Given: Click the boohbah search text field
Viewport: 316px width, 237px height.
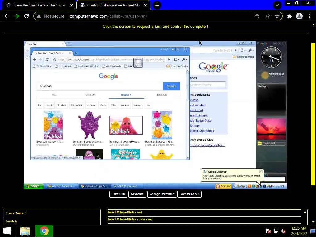Looking at the screenshot, I should 100,86.
